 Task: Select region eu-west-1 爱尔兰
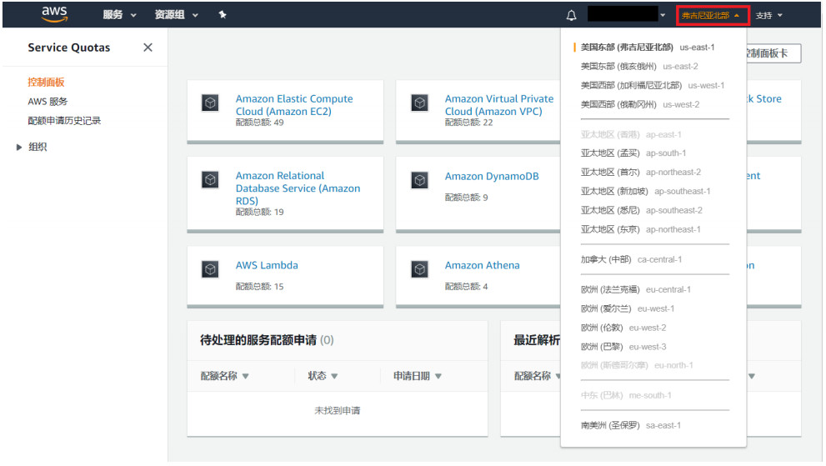pyautogui.click(x=628, y=308)
